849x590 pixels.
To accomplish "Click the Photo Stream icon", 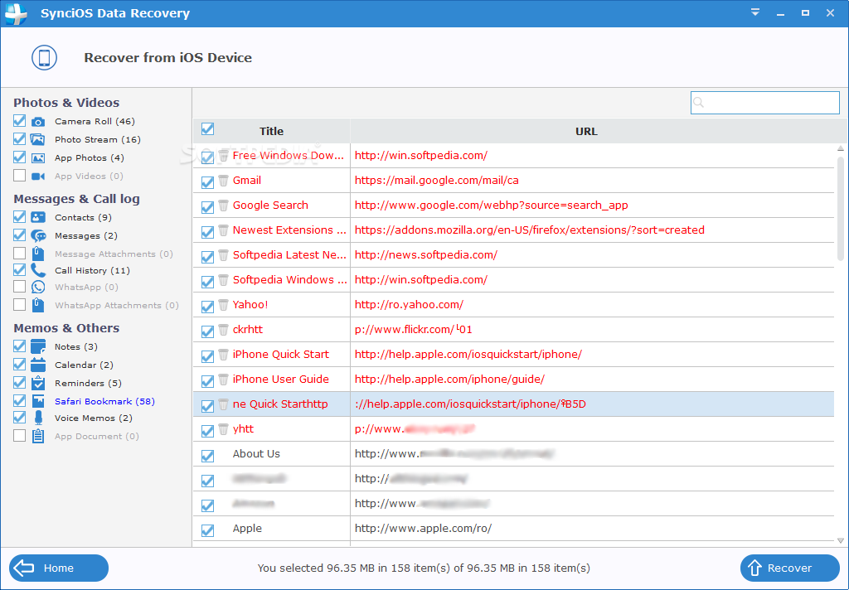I will [38, 140].
